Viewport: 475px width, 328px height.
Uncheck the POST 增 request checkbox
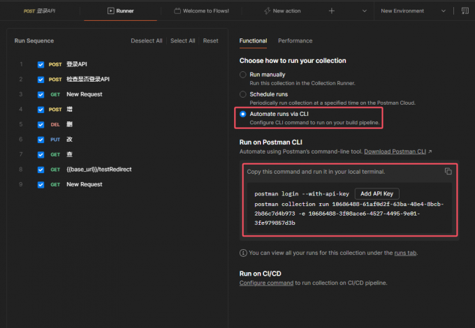[x=41, y=110]
